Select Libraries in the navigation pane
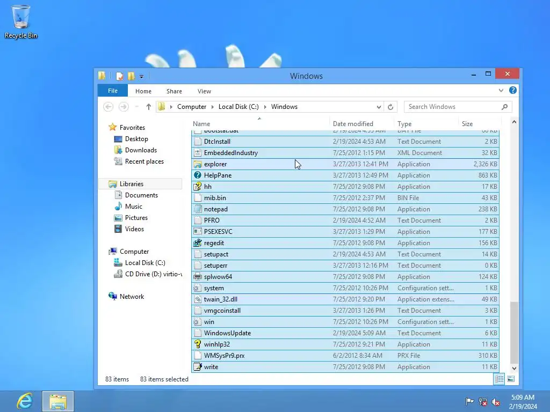Screen dimensions: 550x412 pos(131,183)
